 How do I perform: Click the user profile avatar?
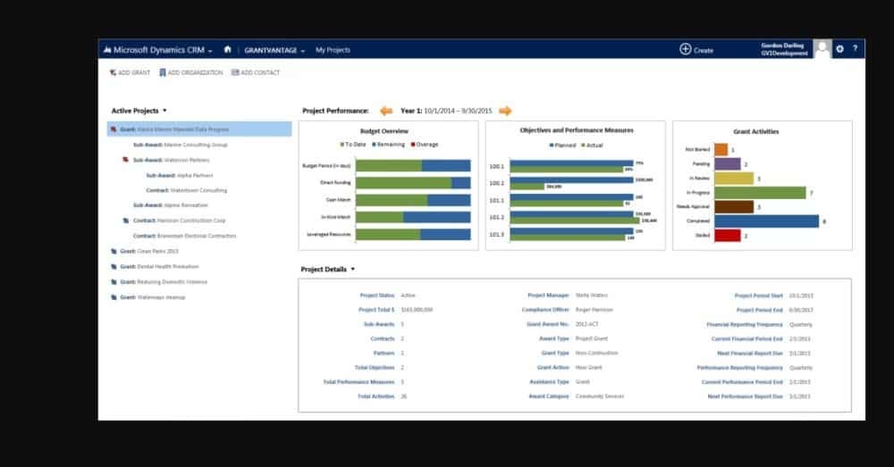click(822, 49)
